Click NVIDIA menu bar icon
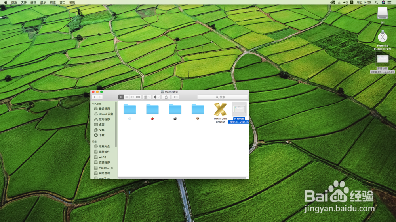 coord(333,2)
